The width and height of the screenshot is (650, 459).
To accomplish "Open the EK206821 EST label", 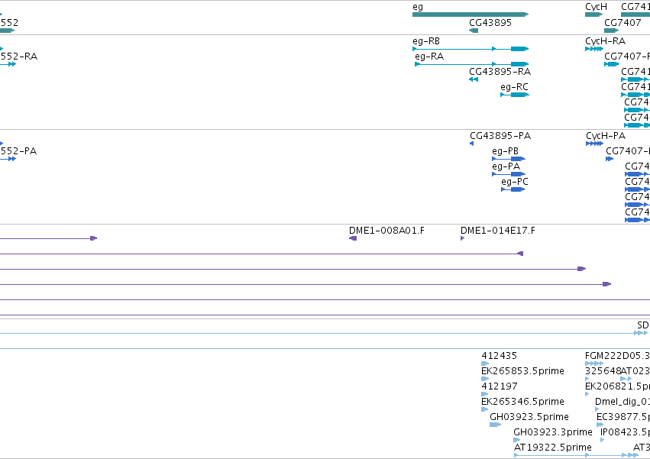I will point(617,386).
